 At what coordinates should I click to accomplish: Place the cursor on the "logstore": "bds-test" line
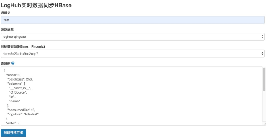click(23, 114)
